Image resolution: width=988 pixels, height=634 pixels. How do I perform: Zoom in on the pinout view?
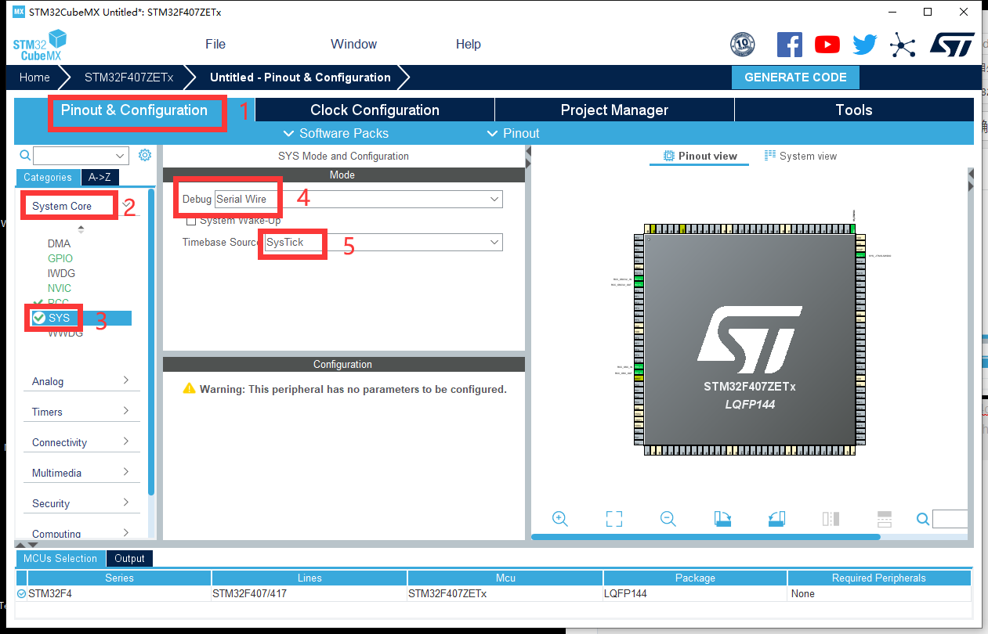[560, 518]
